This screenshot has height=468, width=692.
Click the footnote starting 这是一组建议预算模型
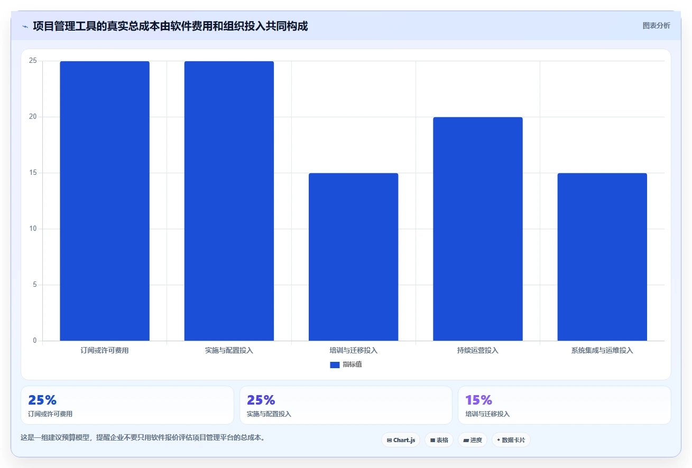pyautogui.click(x=143, y=438)
